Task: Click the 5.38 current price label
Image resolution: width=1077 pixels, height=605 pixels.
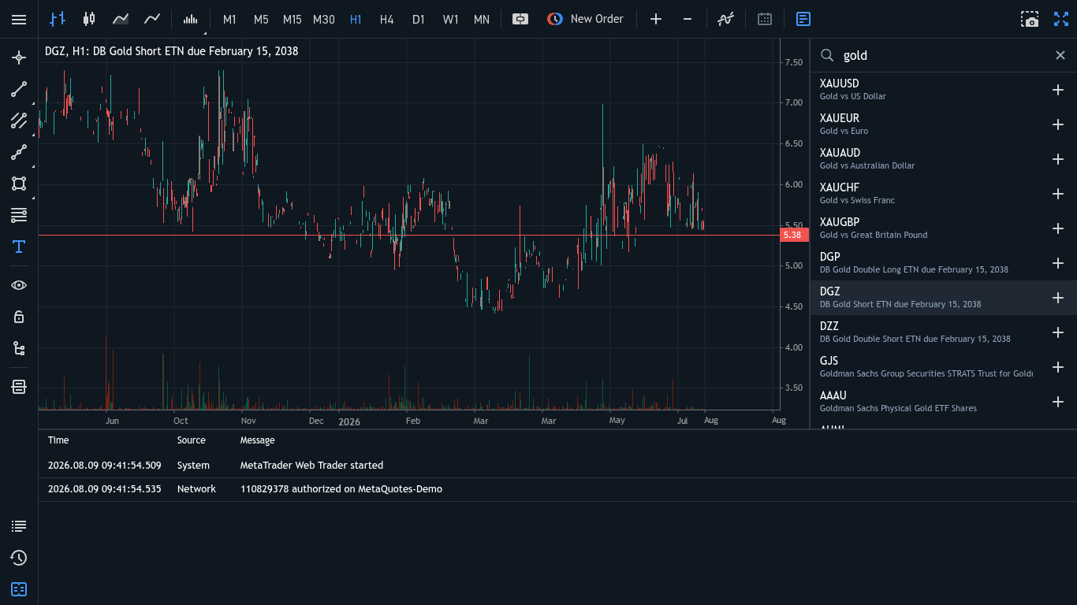Action: click(794, 235)
